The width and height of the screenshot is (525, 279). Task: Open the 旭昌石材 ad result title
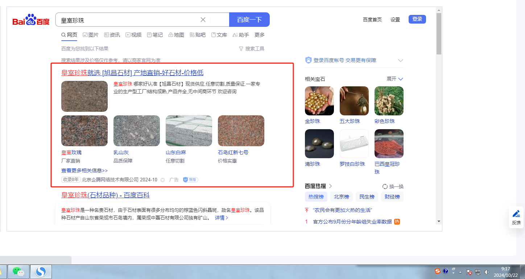coord(132,73)
